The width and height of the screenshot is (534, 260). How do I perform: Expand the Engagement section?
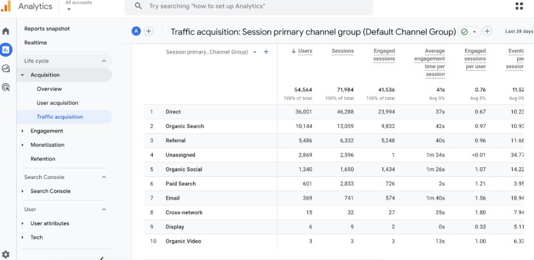[x=23, y=131]
